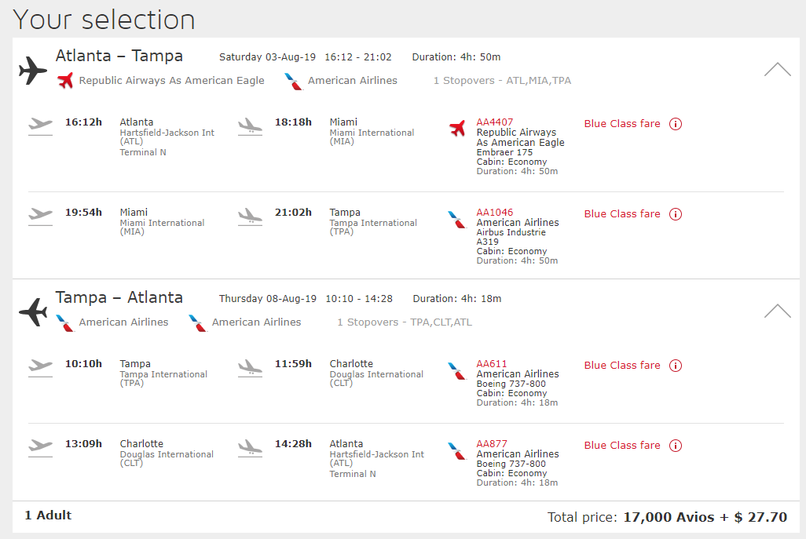806x539 pixels.
Task: Click the info icon for flight AA4407
Action: 676,124
